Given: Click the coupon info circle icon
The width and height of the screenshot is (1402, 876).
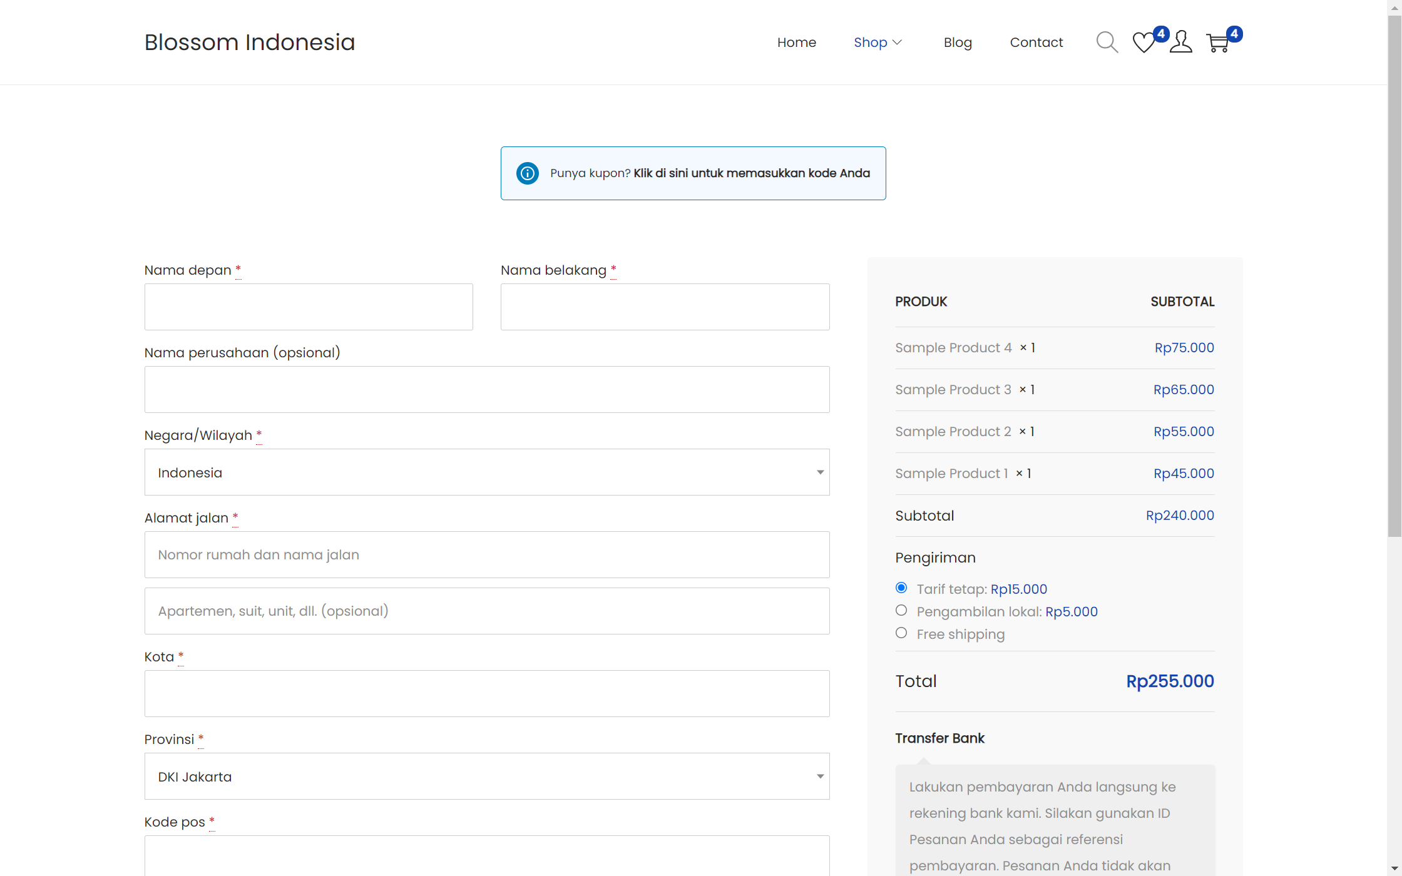Looking at the screenshot, I should (527, 173).
